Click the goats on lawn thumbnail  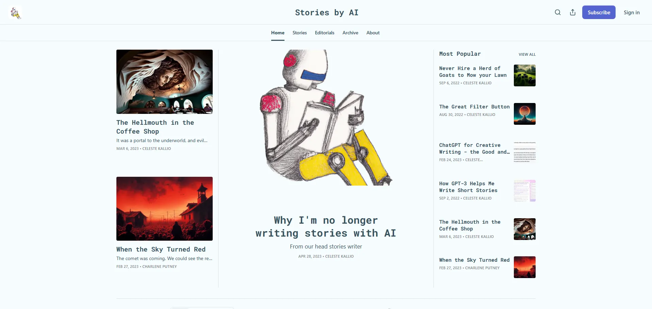pos(524,75)
